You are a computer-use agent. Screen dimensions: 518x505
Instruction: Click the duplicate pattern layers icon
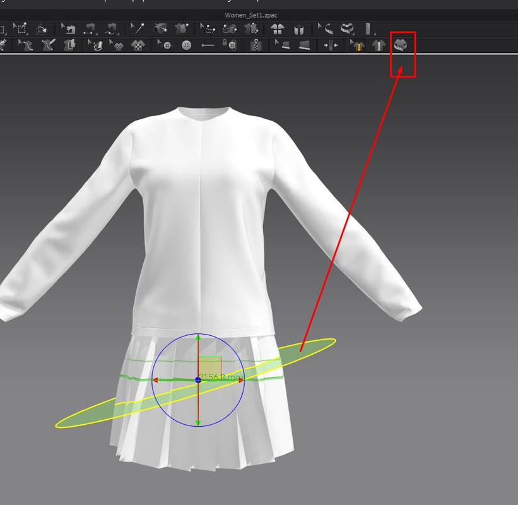[69, 45]
